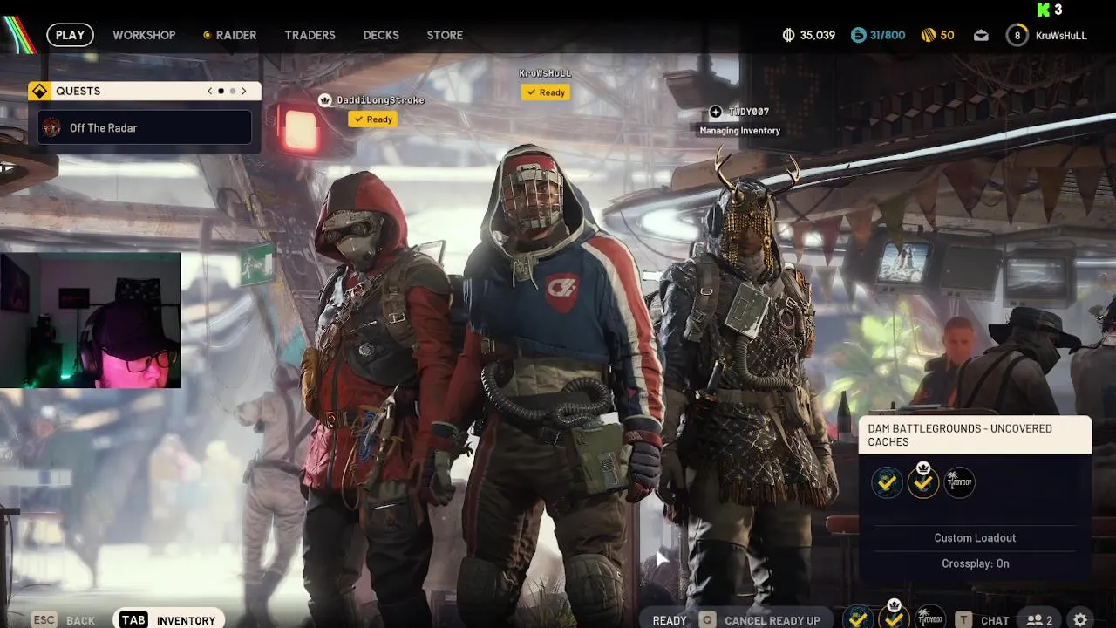Click the coin currency icon beside 35,039

pos(789,35)
